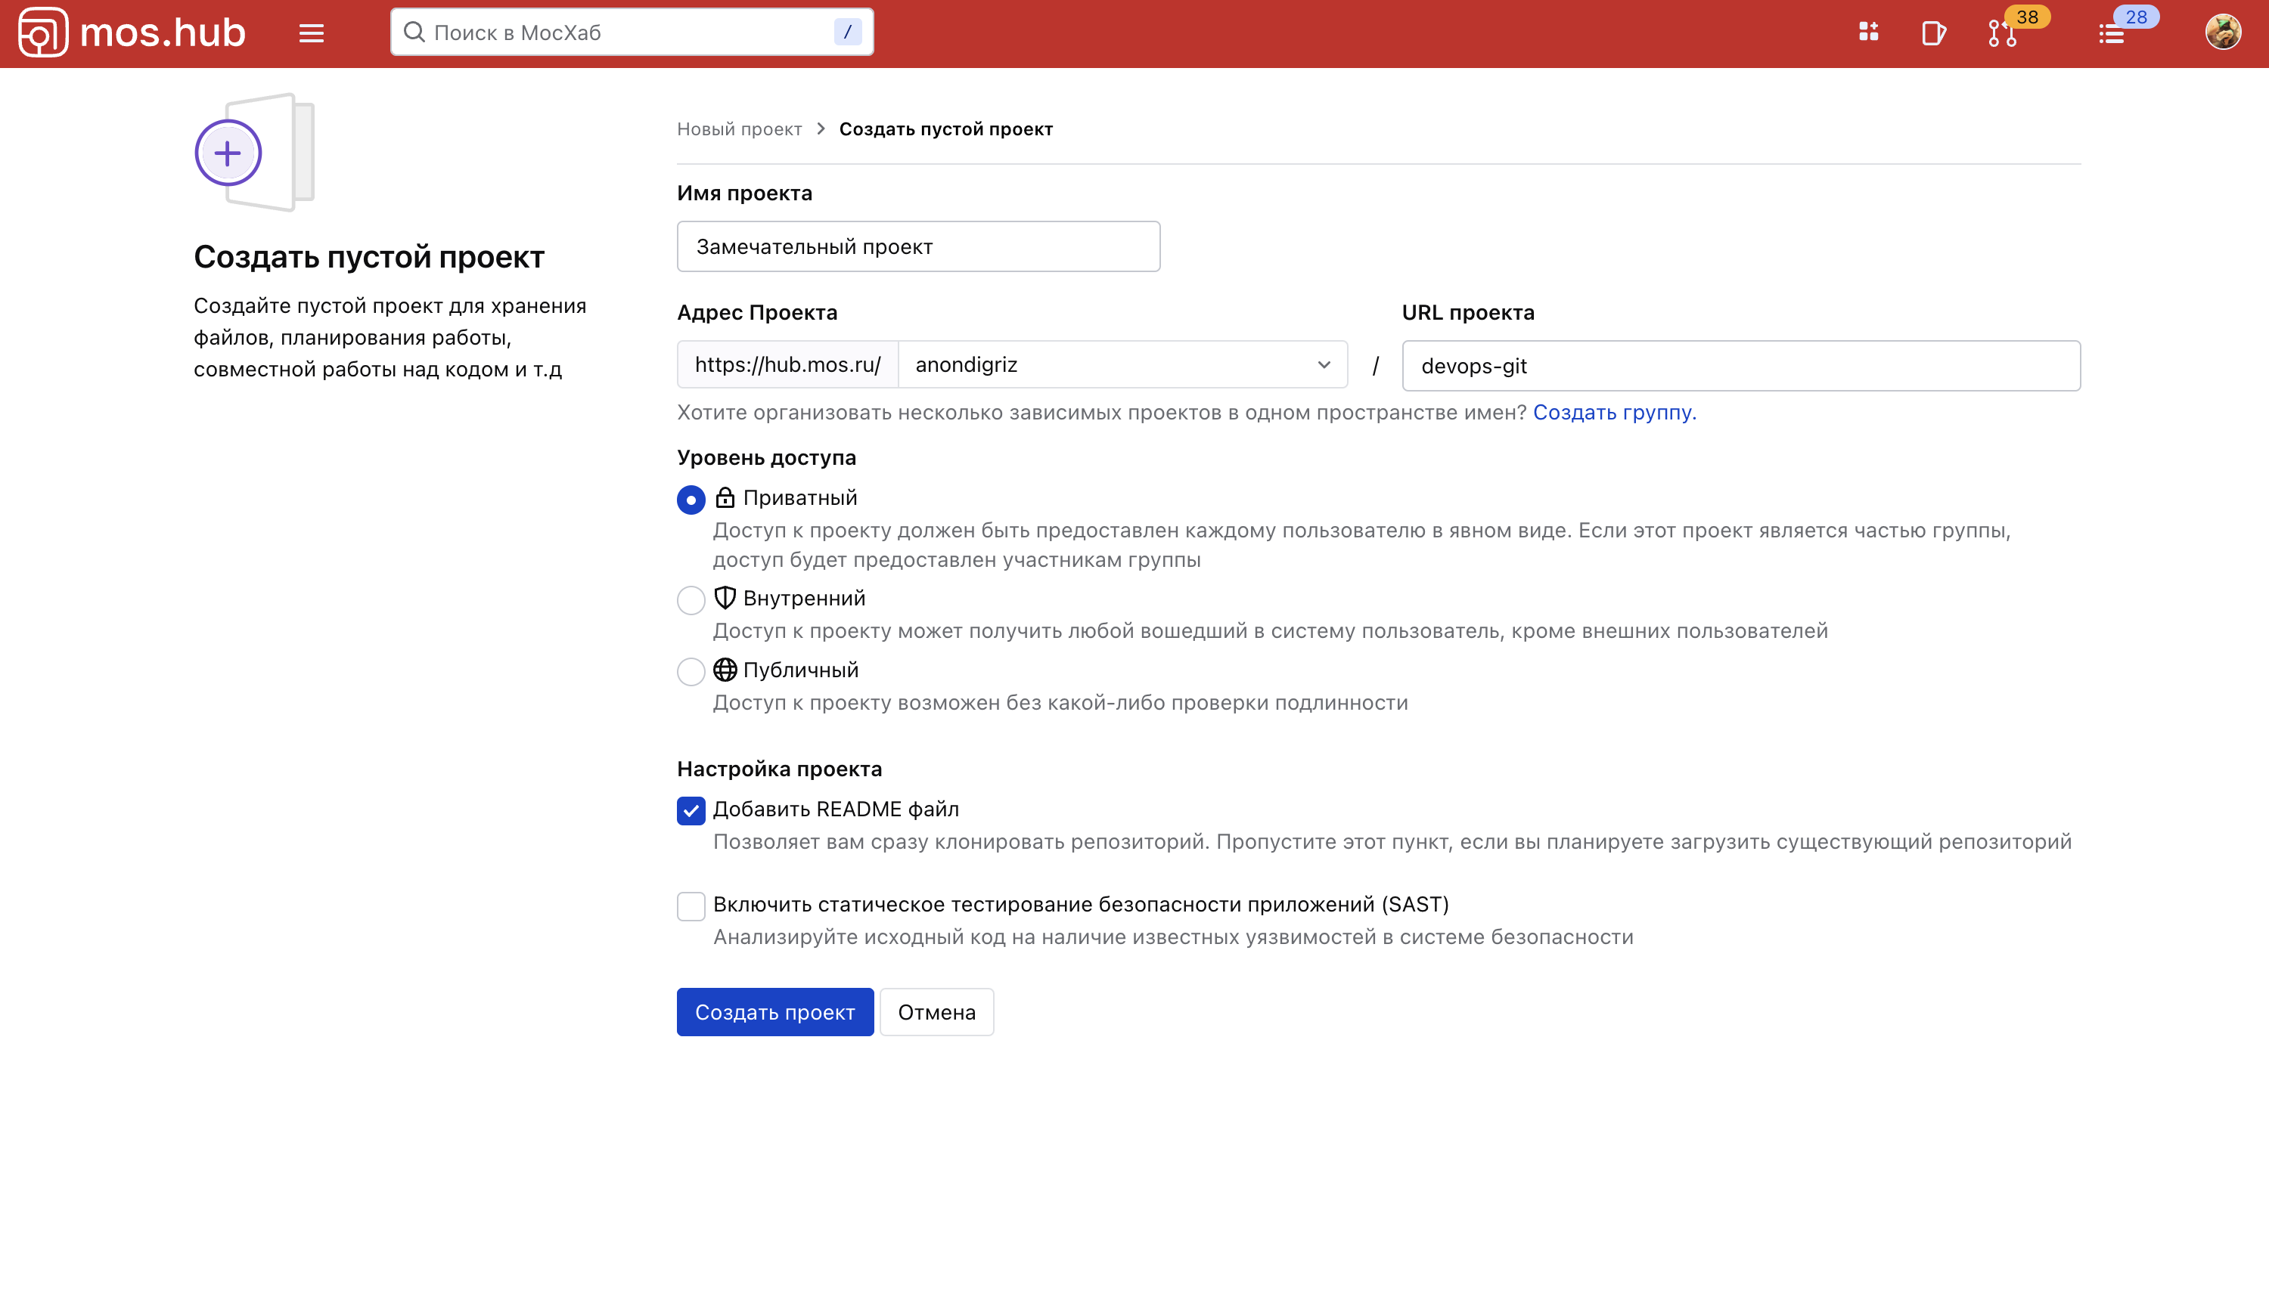Go to Новый проект breadcrumb
This screenshot has width=2269, height=1297.
tap(739, 129)
